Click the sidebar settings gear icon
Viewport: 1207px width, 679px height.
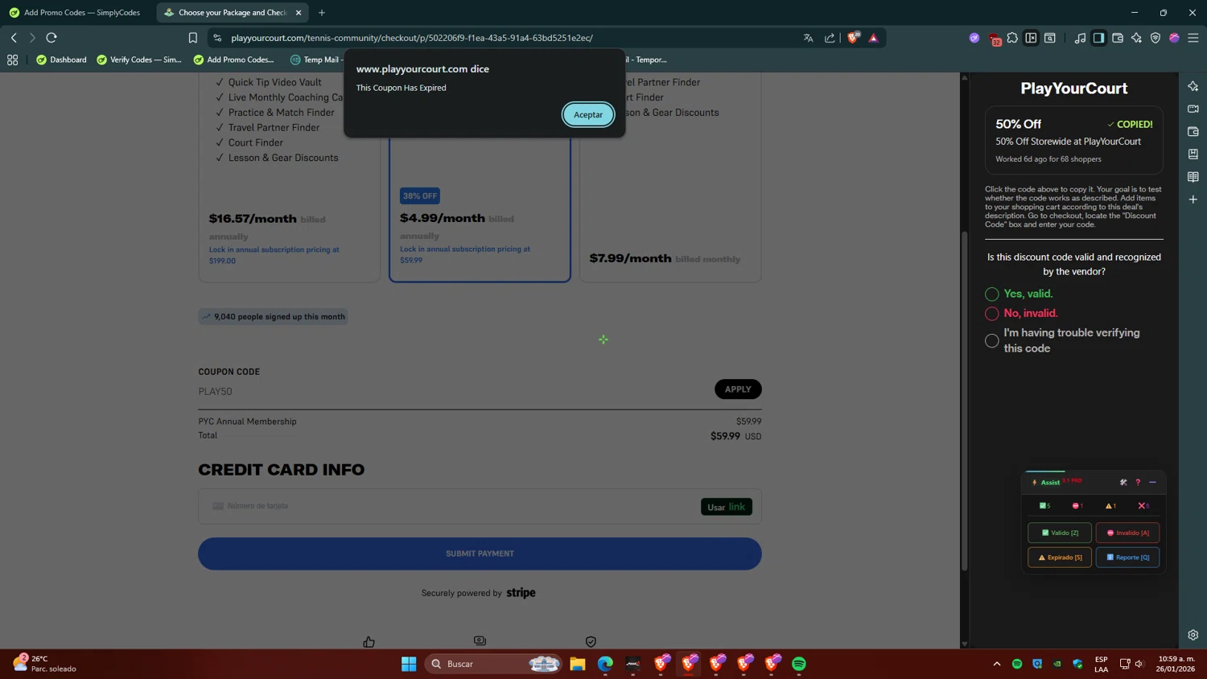(1193, 635)
